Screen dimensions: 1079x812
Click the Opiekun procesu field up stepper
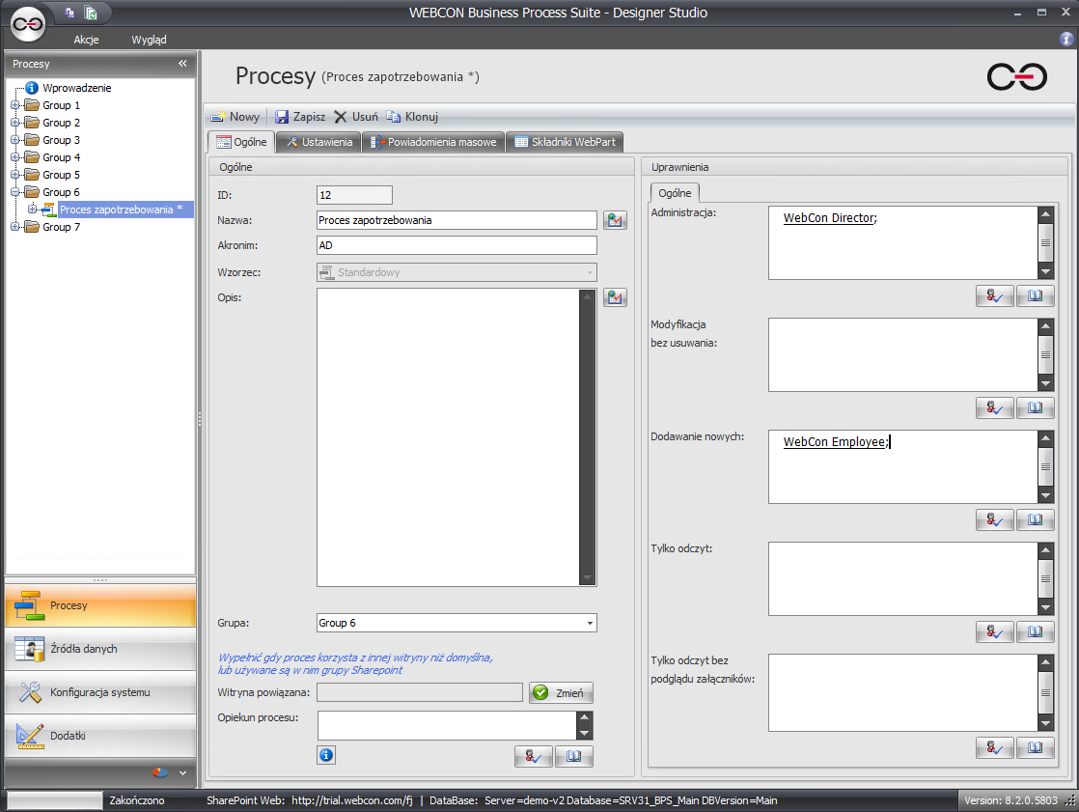point(584,717)
